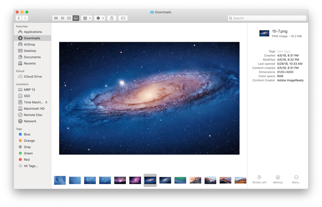
Task: Select Macintosh HD volume
Action: 32,108
